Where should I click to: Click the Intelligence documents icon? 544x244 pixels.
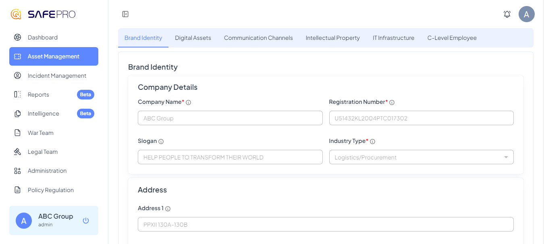(17, 114)
